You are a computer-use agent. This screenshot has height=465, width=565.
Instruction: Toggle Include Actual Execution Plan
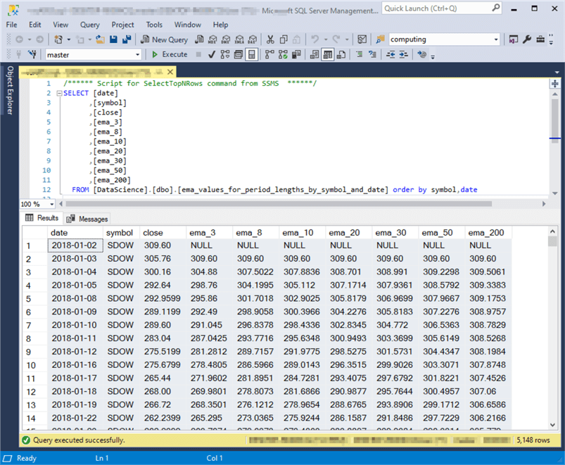click(268, 54)
